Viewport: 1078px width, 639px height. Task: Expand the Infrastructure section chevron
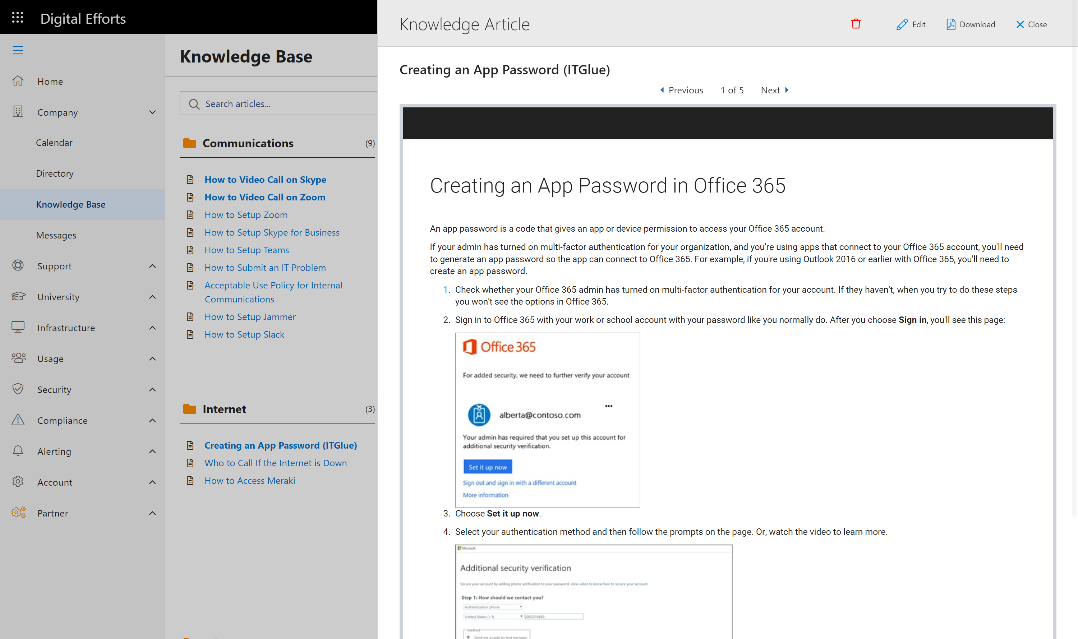point(152,328)
